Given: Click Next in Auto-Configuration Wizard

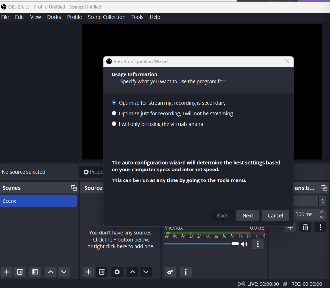Looking at the screenshot, I should click(x=248, y=215).
